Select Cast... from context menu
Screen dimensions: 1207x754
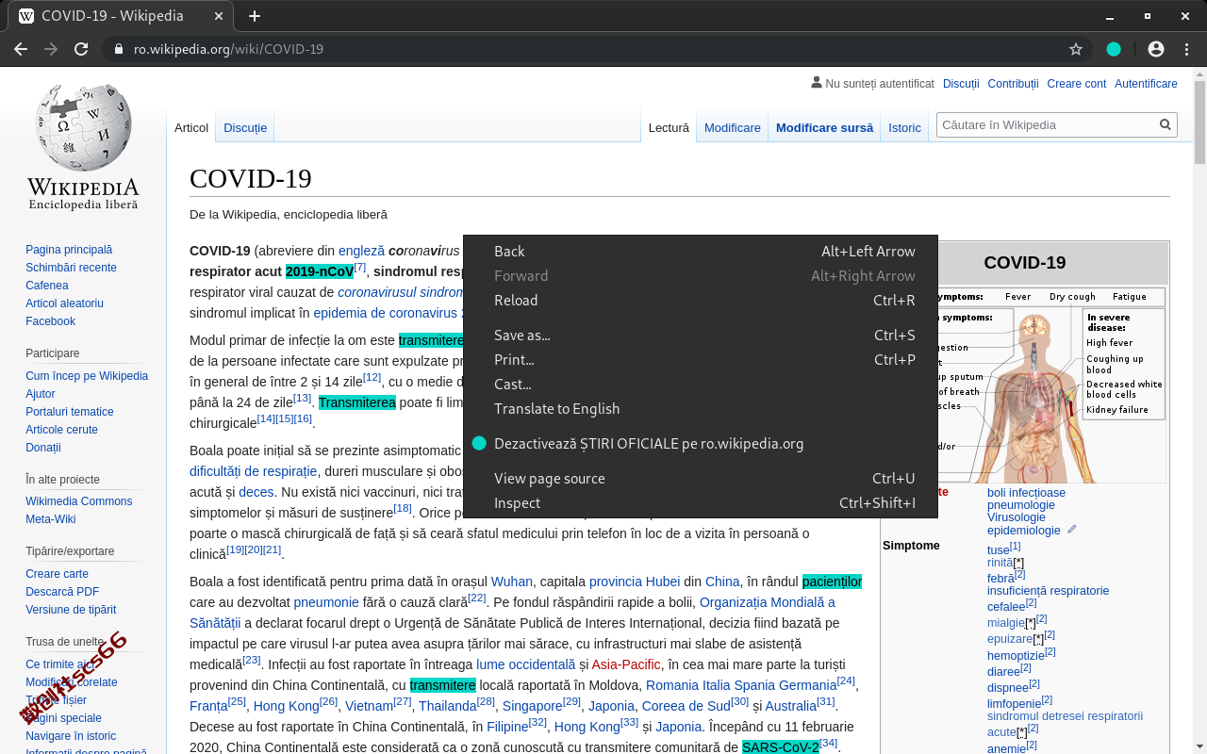pos(701,384)
